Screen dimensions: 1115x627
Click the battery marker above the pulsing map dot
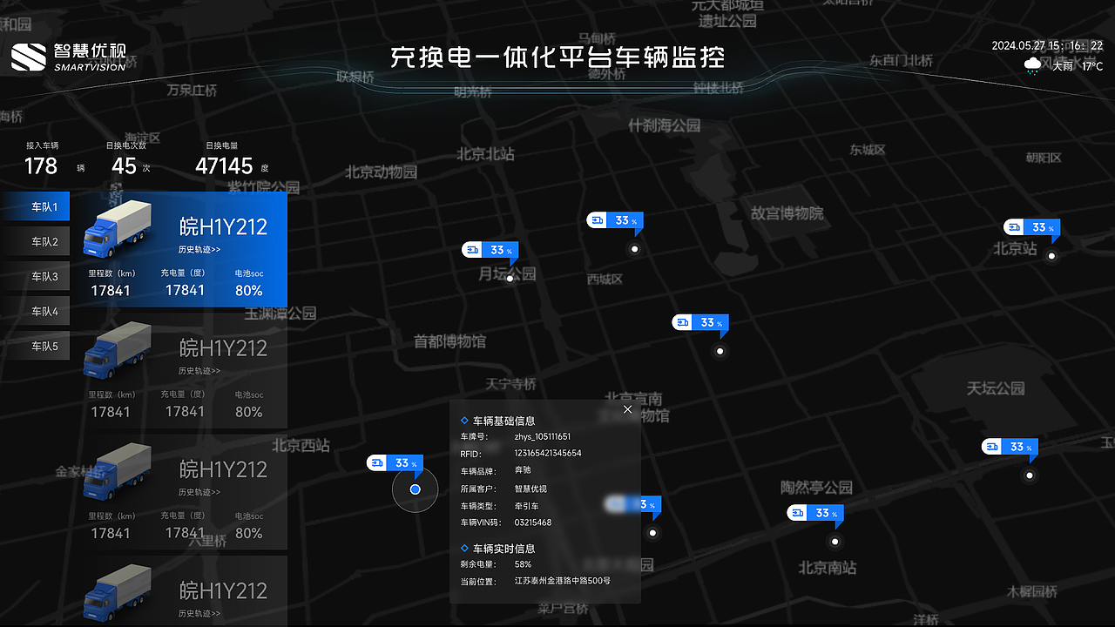[394, 463]
